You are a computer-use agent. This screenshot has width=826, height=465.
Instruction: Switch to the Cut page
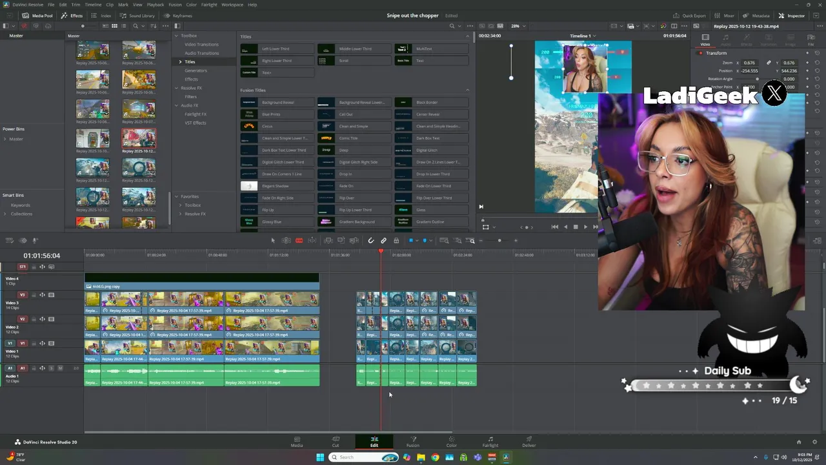click(x=336, y=442)
